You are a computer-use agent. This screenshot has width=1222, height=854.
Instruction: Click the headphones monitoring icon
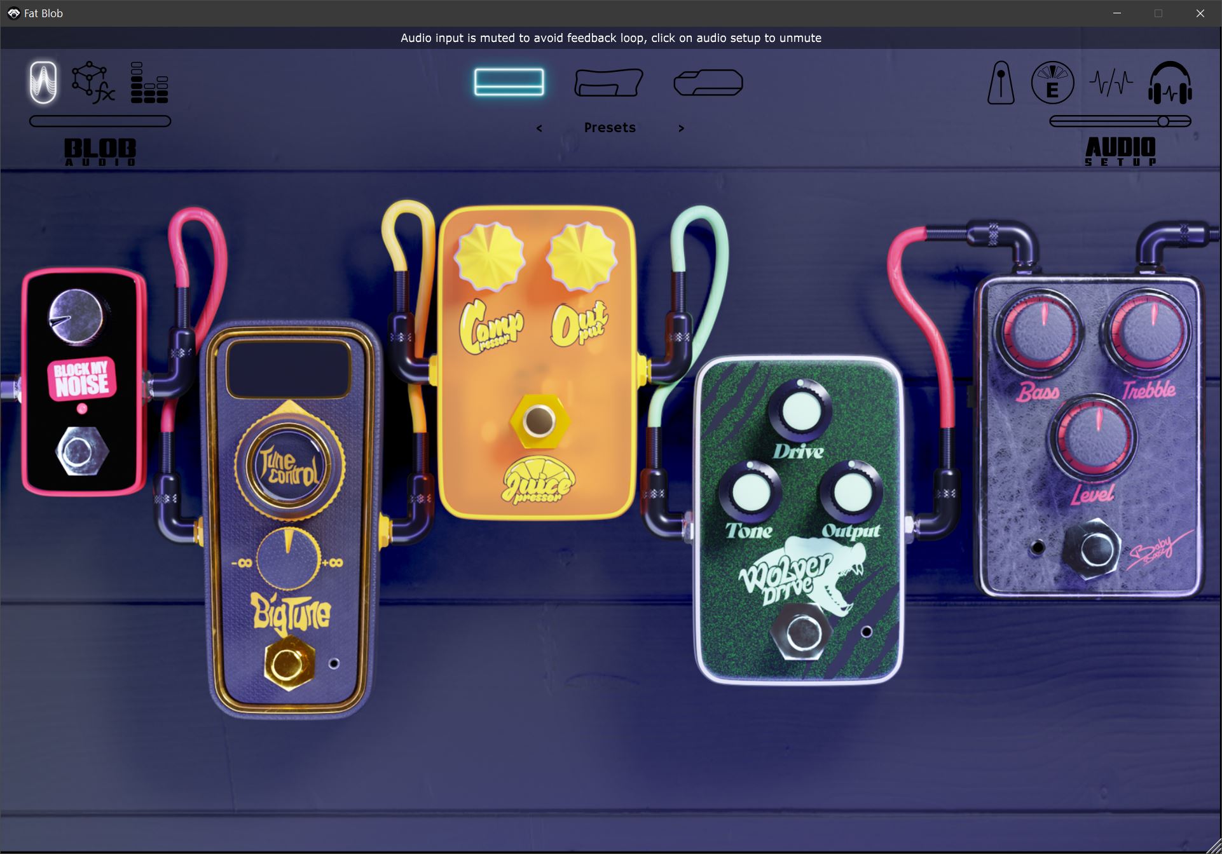(1170, 83)
